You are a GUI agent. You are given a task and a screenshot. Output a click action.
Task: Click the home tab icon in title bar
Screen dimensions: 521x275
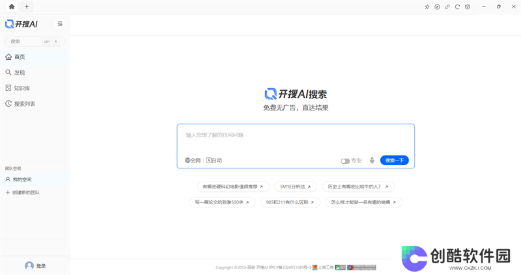[12, 7]
